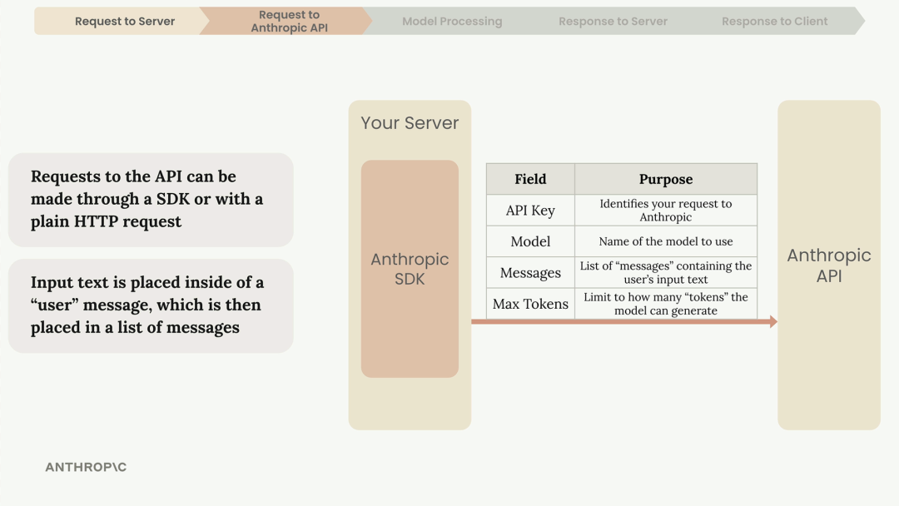The width and height of the screenshot is (899, 506).
Task: Click 'Identifies your request to Anthropic' cell
Action: click(x=666, y=211)
